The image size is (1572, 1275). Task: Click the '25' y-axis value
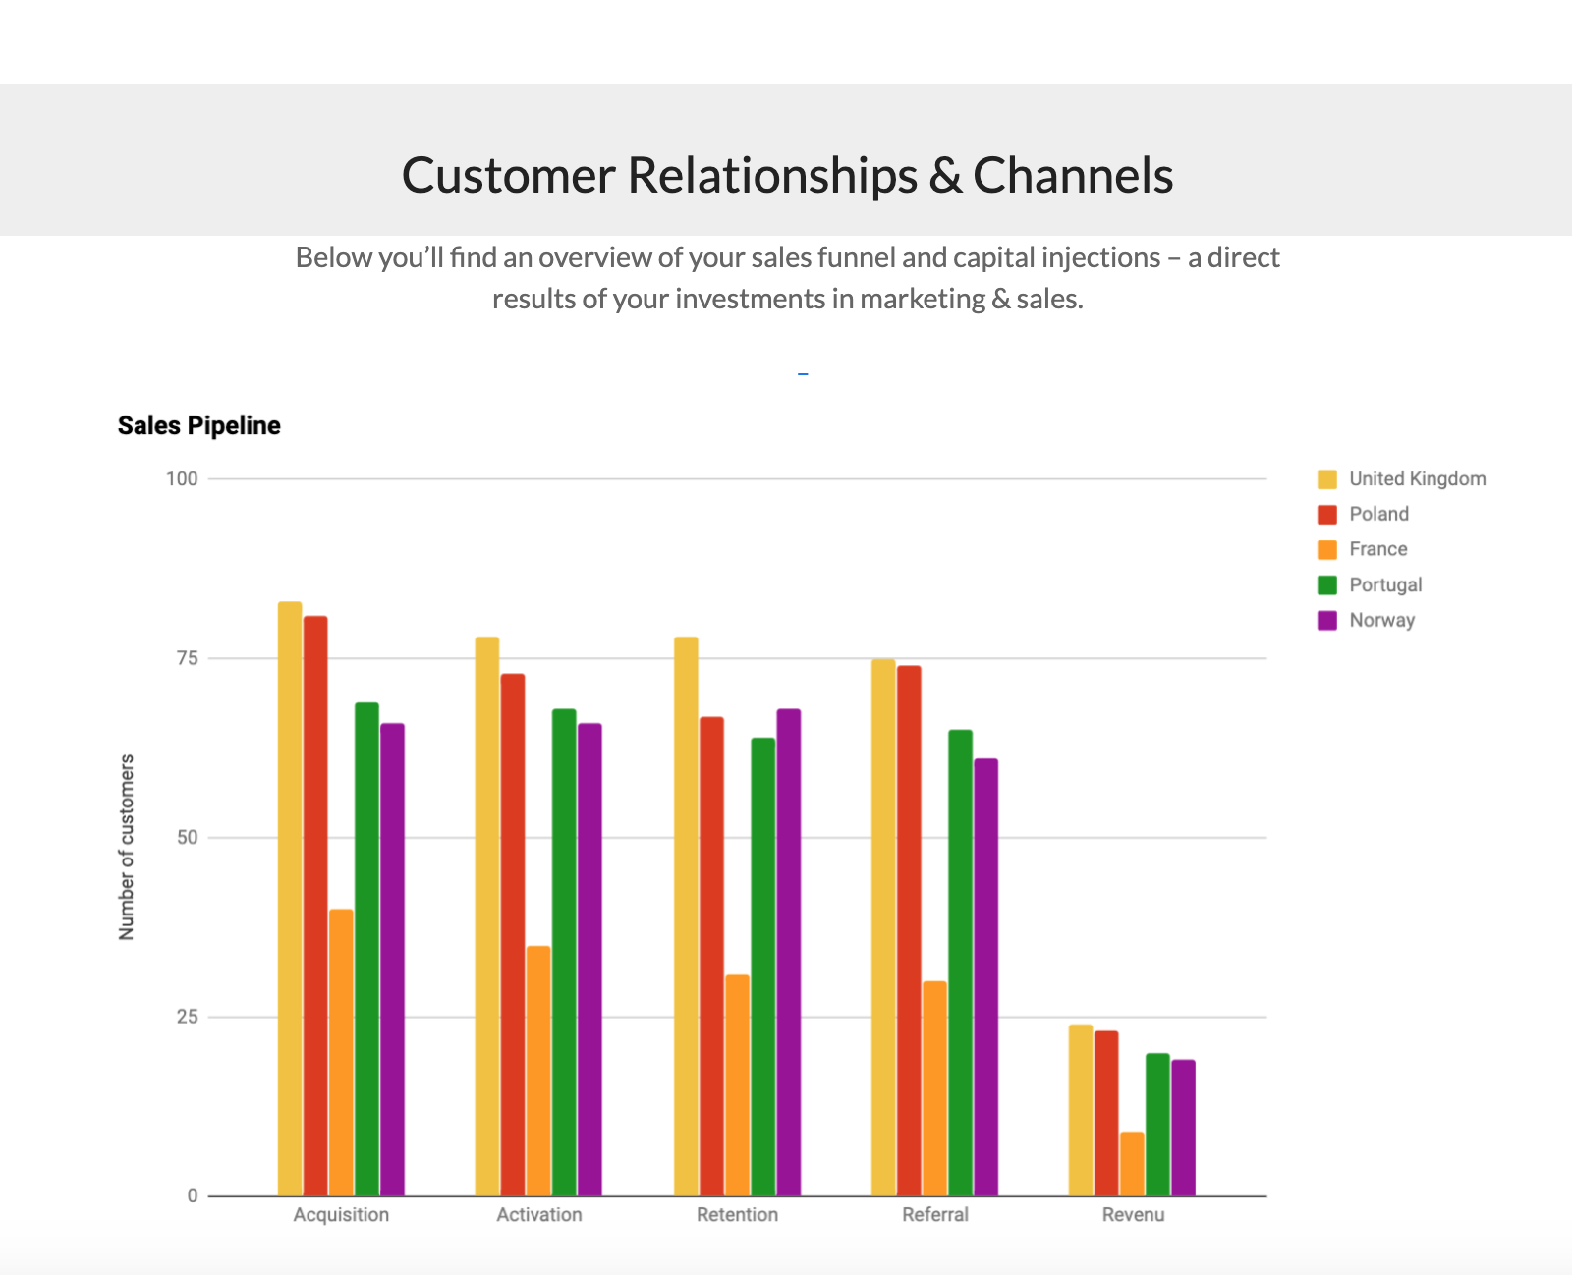[x=188, y=1017]
